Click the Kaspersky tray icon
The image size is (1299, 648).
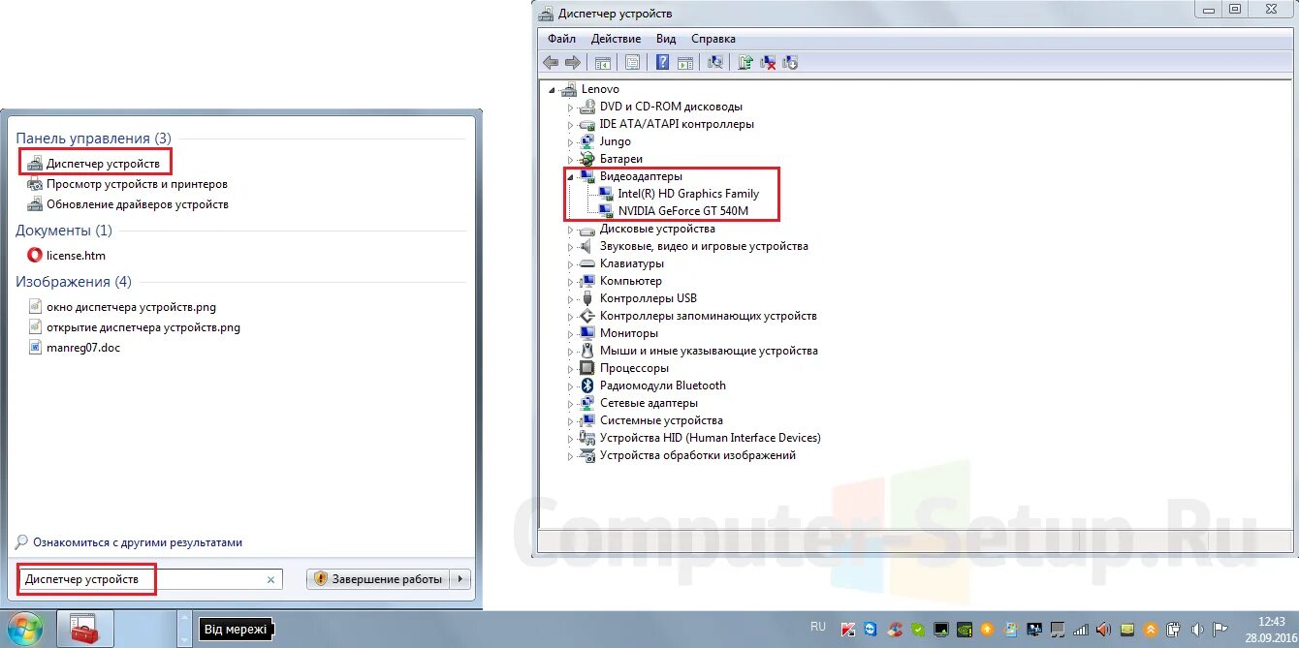point(848,629)
